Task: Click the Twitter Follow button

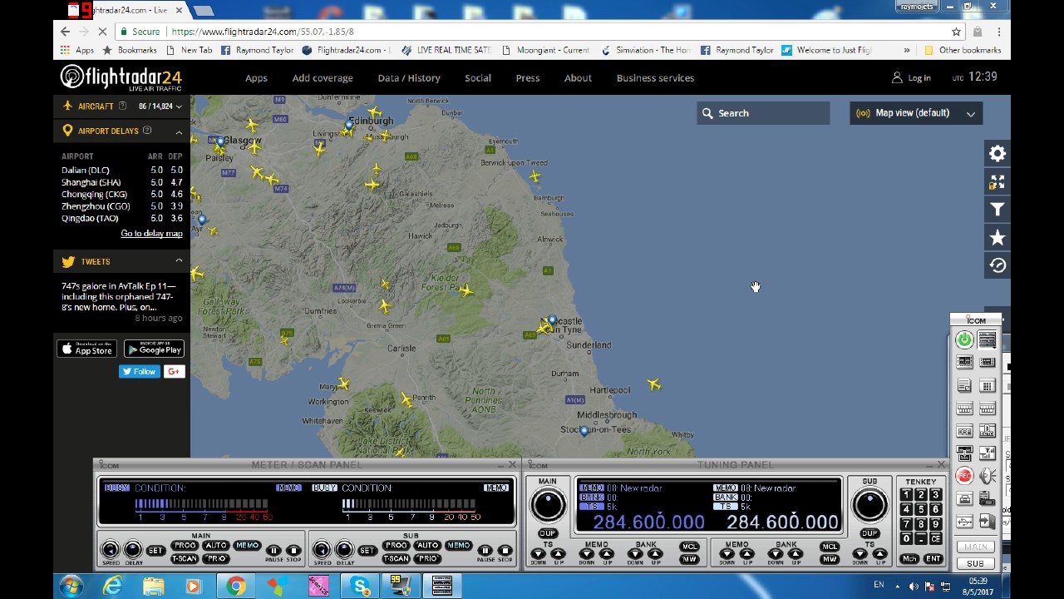Action: (139, 371)
